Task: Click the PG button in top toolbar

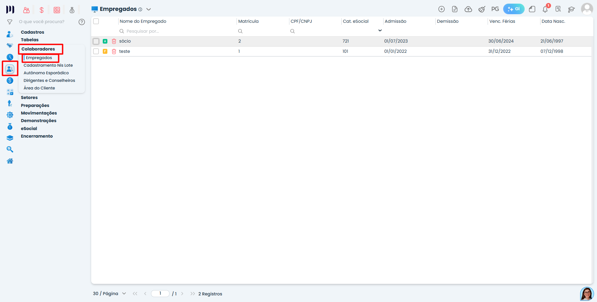Action: tap(495, 9)
